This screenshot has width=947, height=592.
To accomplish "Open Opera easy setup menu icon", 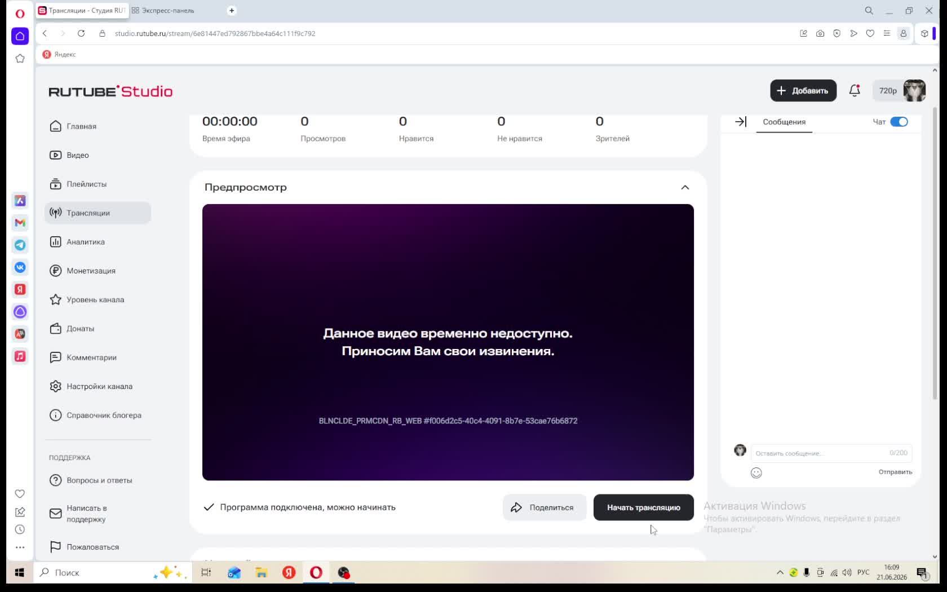I will coord(887,33).
